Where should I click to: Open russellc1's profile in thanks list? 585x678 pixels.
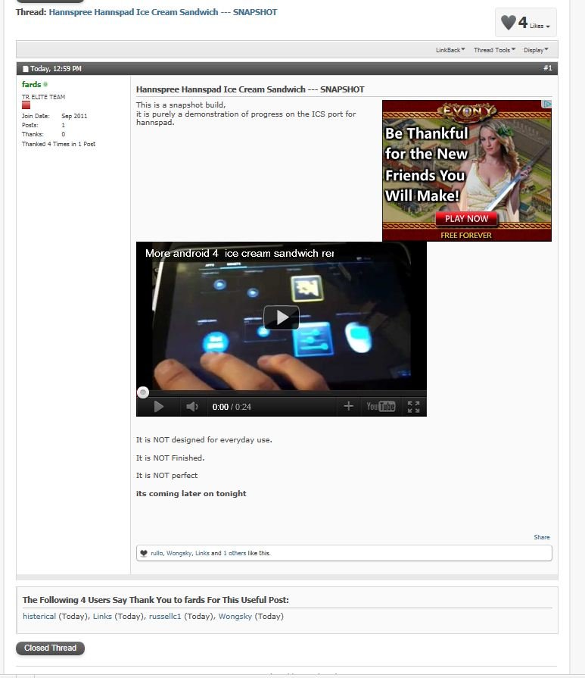pos(165,616)
